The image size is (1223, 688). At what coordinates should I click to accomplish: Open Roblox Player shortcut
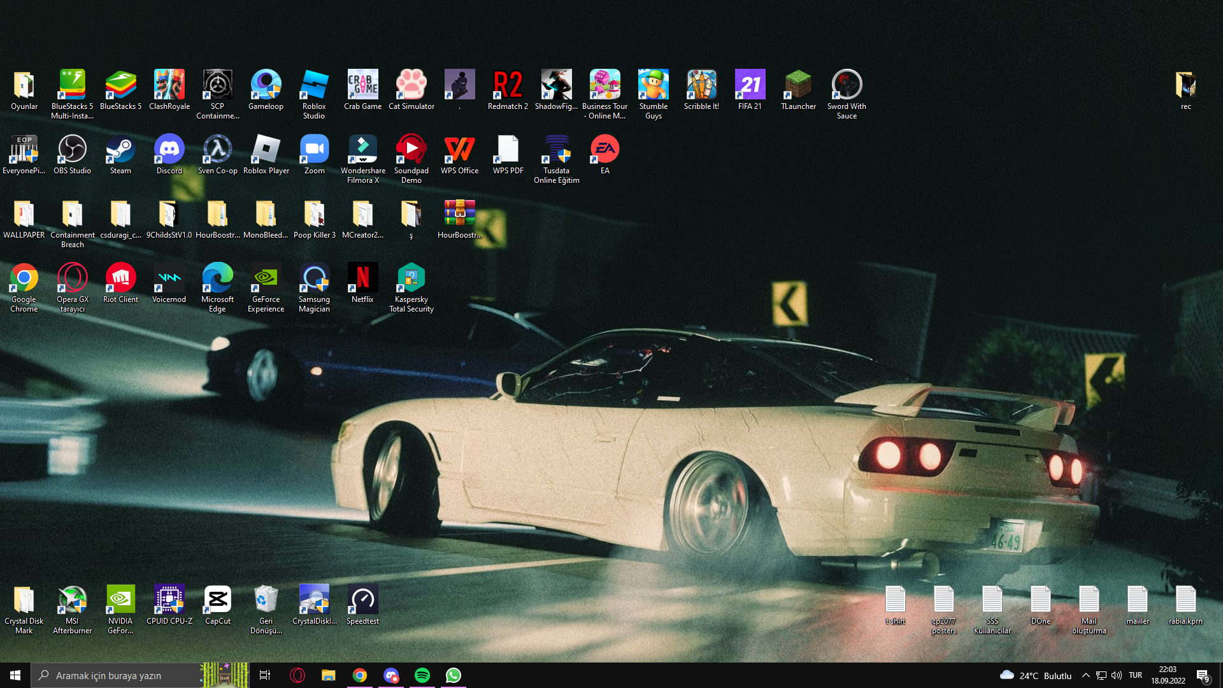266,154
